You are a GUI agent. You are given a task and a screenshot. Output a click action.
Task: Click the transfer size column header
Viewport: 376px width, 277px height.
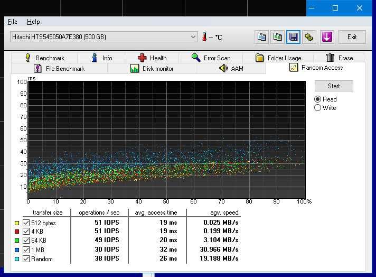[48, 213]
